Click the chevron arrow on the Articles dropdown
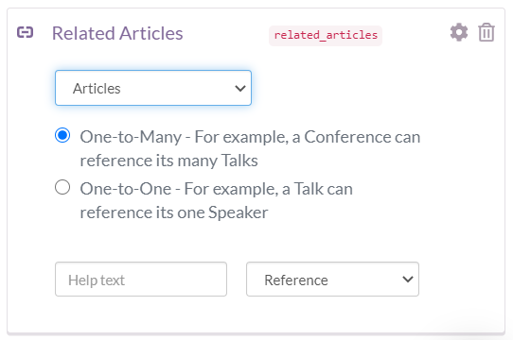Viewport: 513px width, 340px height. 240,88
